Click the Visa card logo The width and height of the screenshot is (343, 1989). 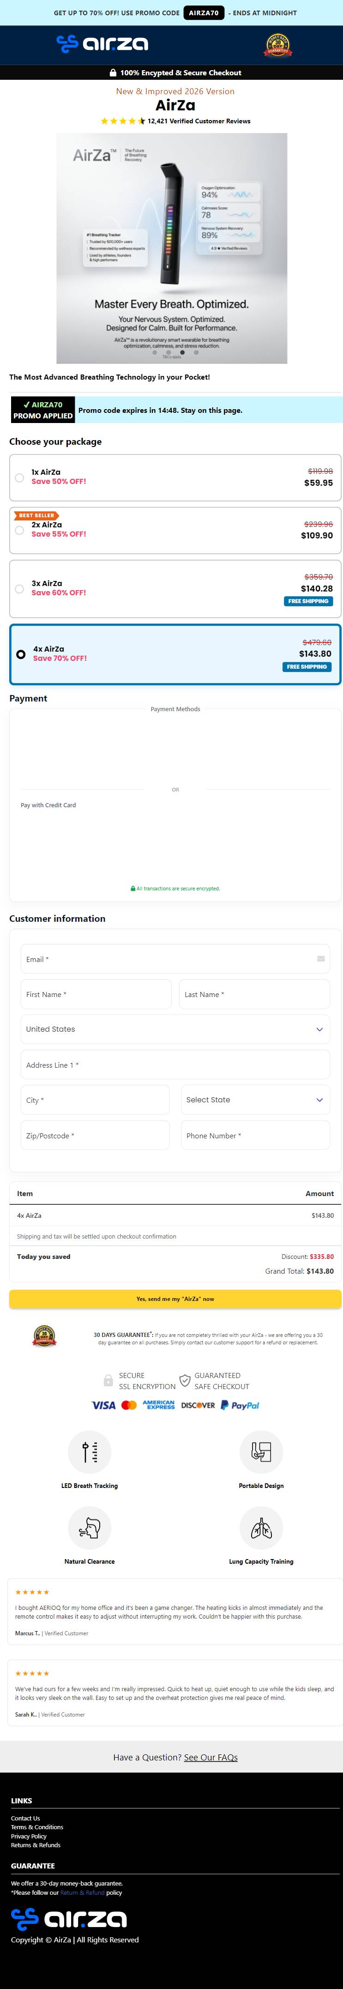click(103, 1405)
